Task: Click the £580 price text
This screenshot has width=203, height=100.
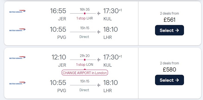Action: click(169, 70)
